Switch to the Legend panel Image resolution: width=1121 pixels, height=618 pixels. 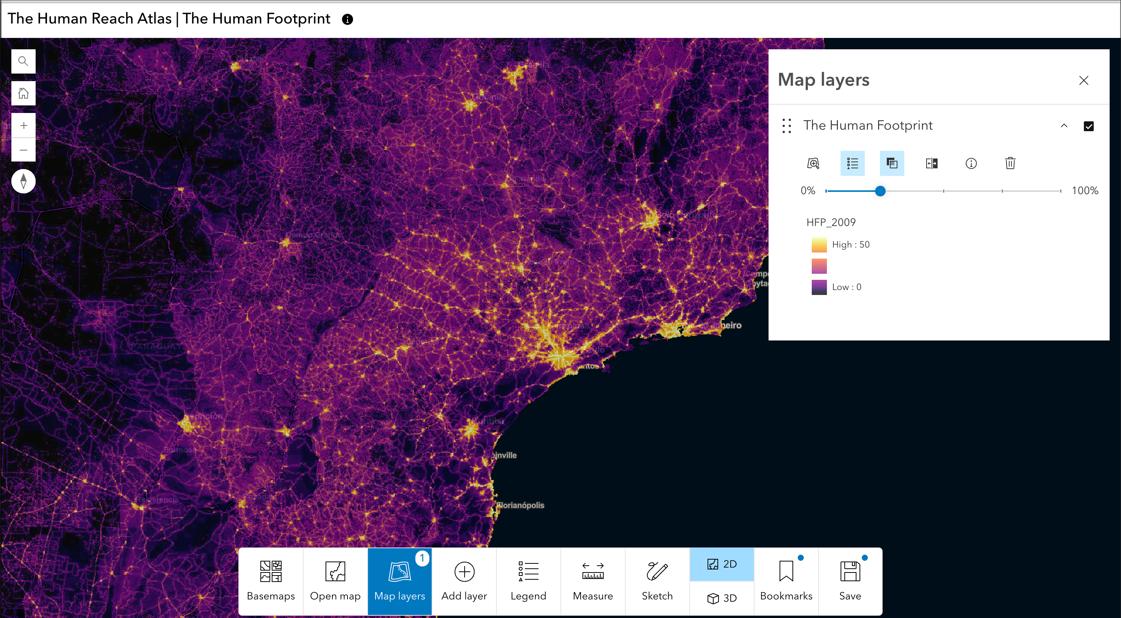tap(528, 582)
